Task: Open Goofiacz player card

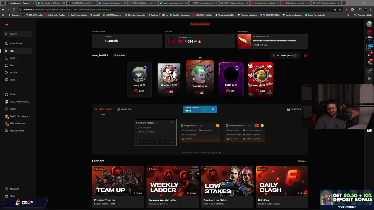Action: click(x=169, y=80)
